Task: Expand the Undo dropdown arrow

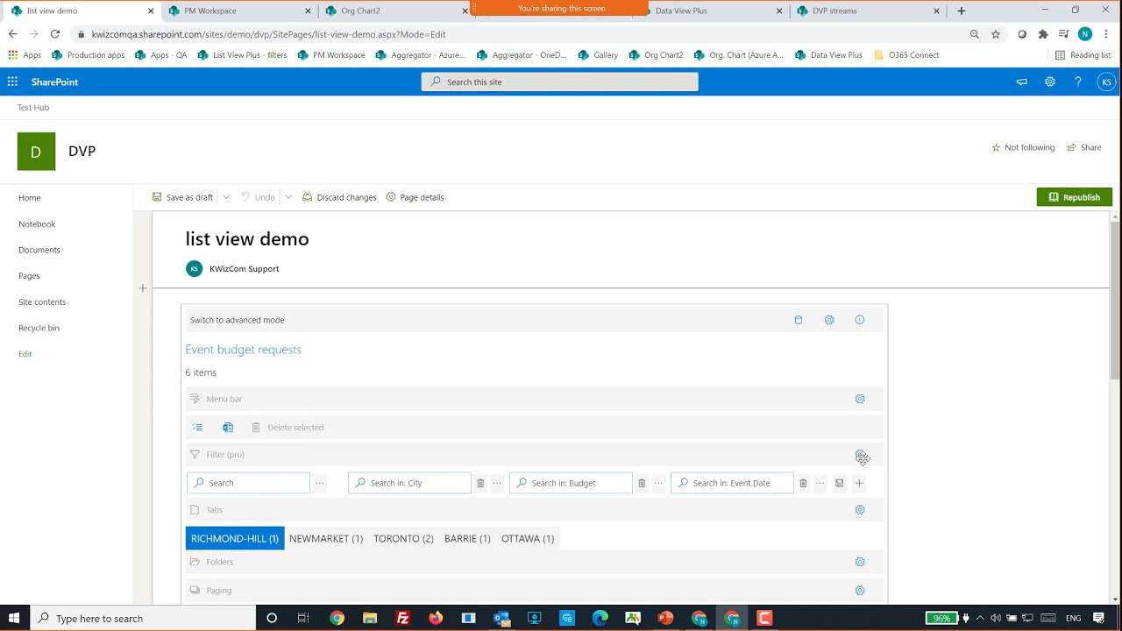Action: click(288, 197)
